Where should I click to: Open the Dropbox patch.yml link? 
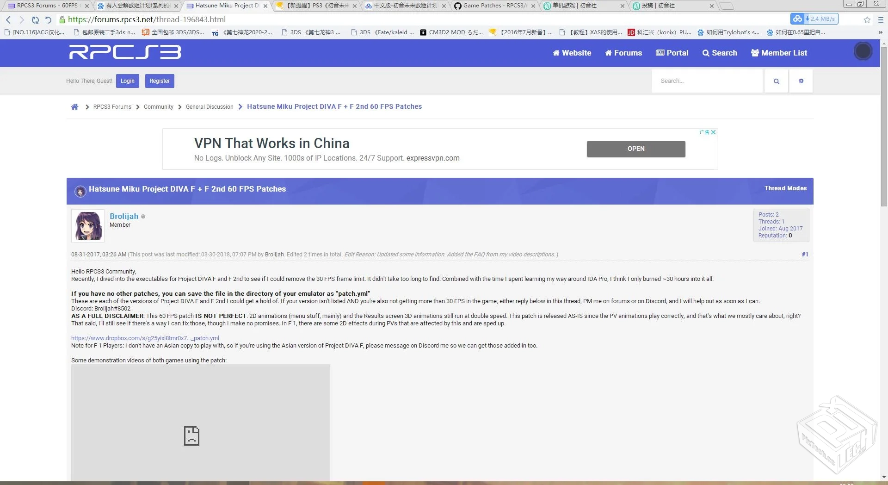(145, 338)
